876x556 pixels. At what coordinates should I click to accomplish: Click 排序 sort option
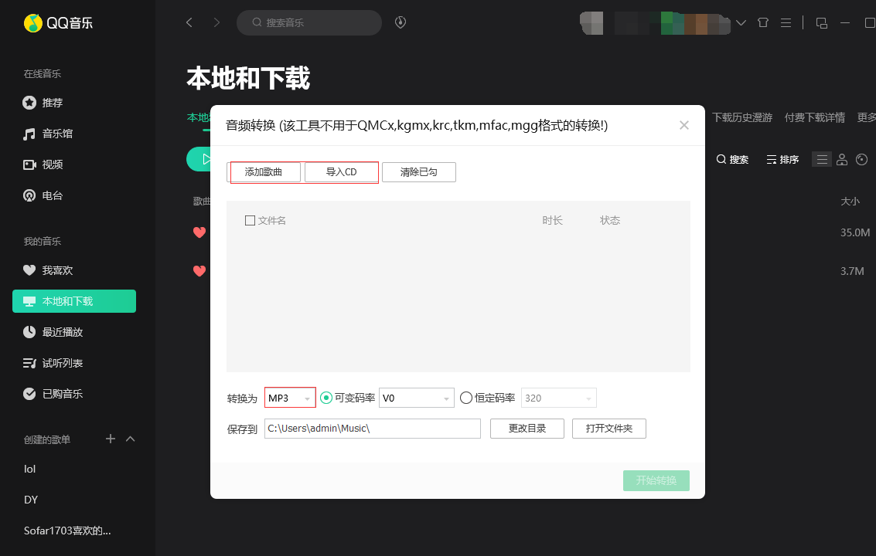click(x=782, y=160)
